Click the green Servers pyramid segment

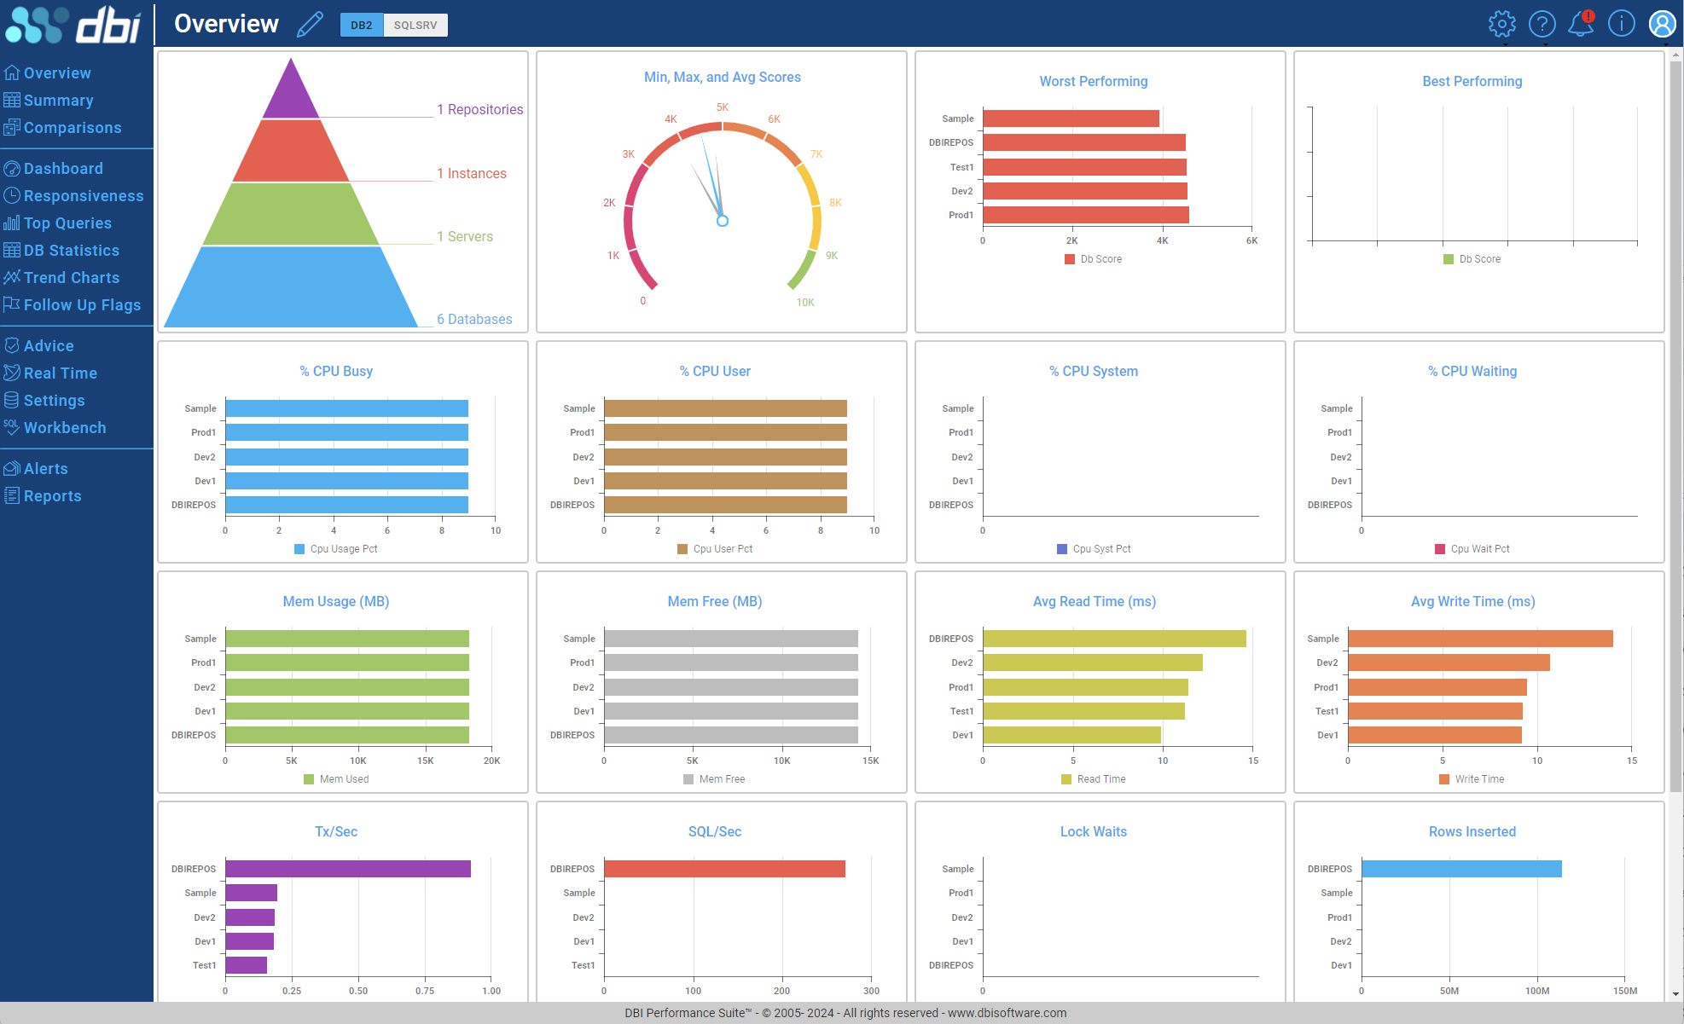tap(291, 214)
